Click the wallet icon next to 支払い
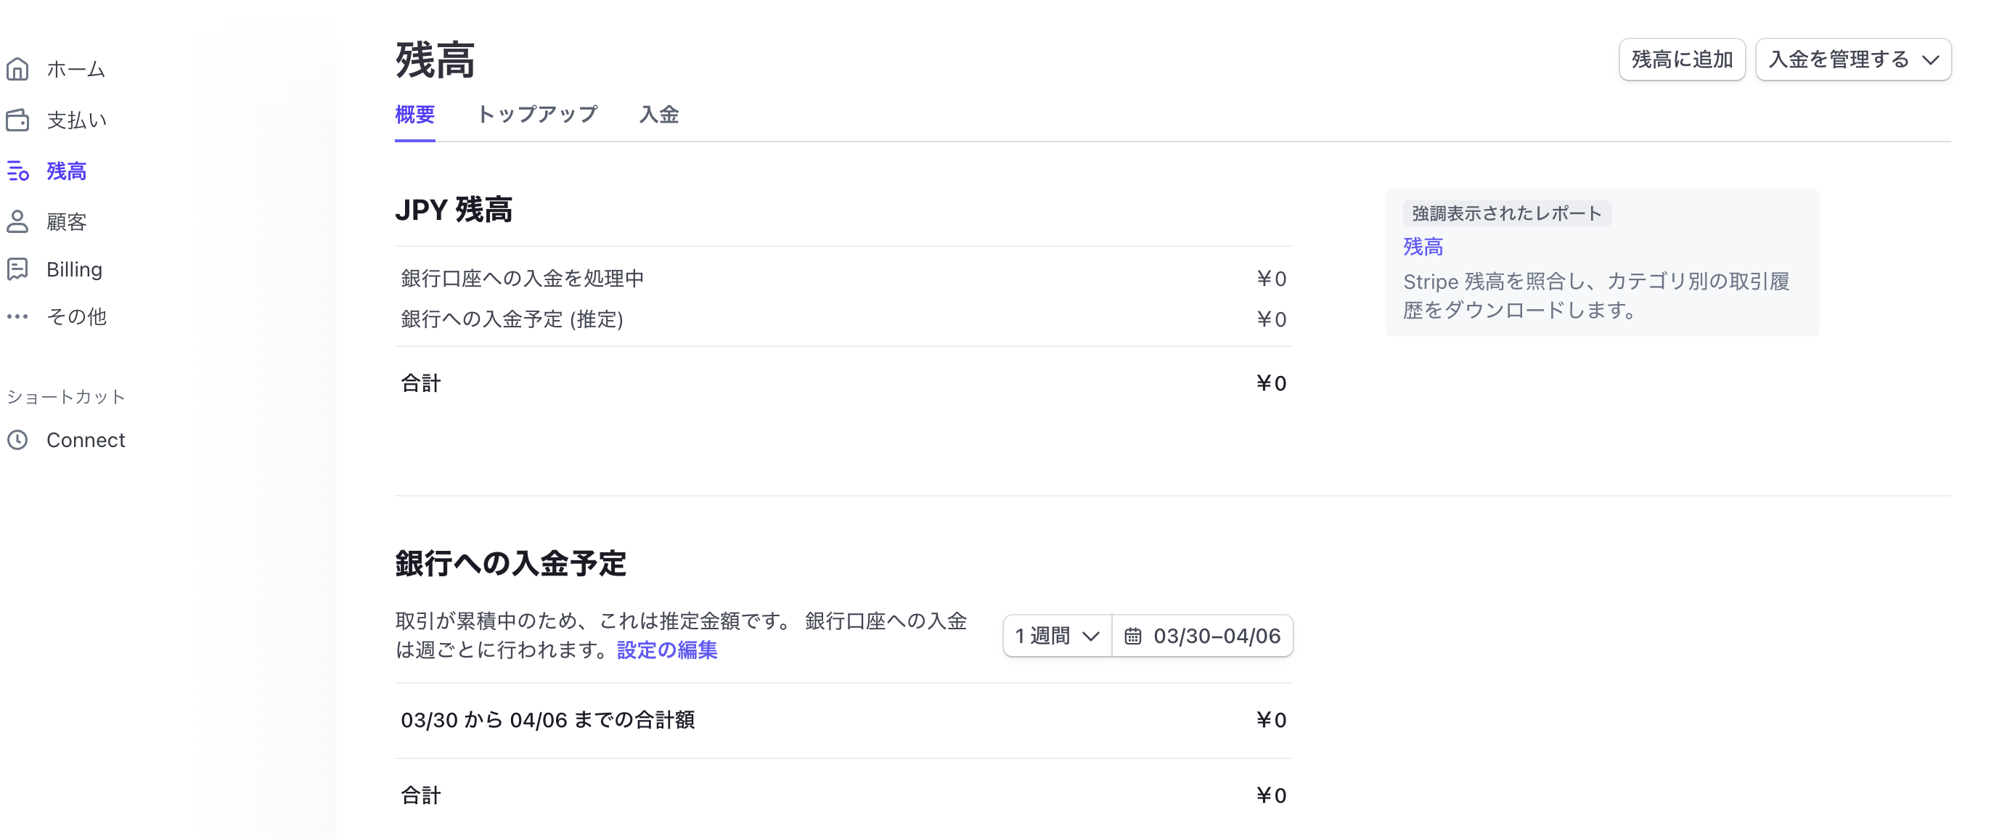1999x839 pixels. pos(17,120)
